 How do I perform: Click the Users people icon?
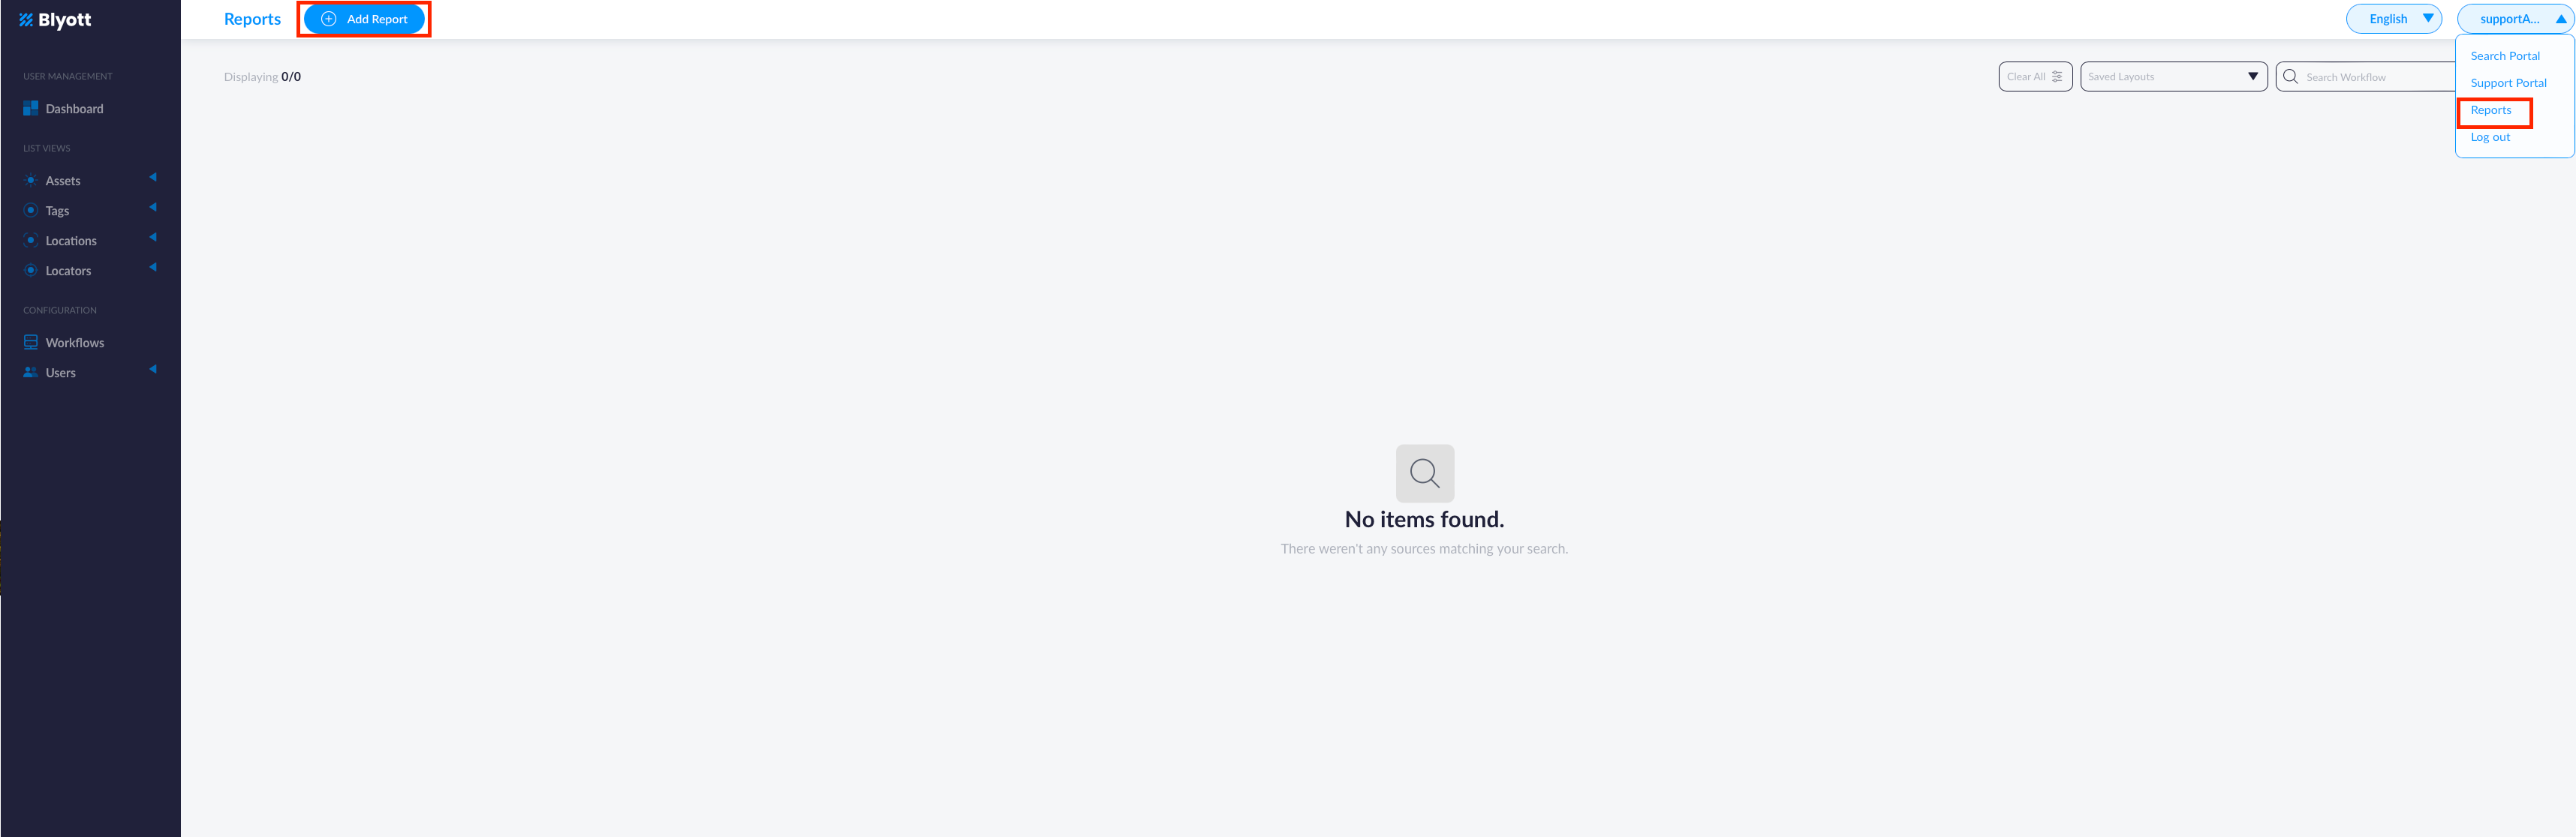pos(31,373)
